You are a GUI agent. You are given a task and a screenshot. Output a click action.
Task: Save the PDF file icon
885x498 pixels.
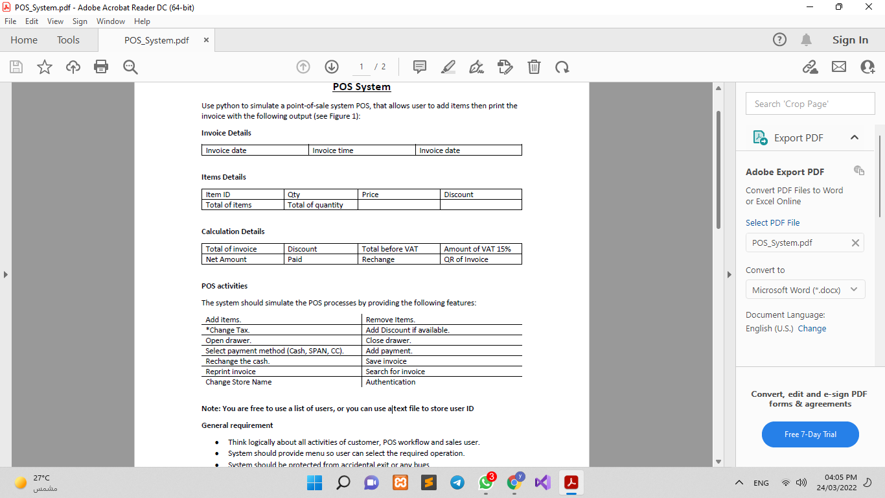(x=16, y=67)
